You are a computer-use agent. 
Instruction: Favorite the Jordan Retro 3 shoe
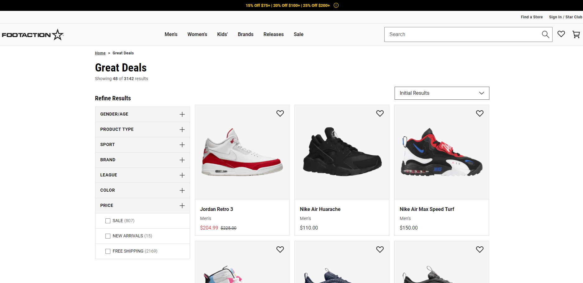coord(280,113)
